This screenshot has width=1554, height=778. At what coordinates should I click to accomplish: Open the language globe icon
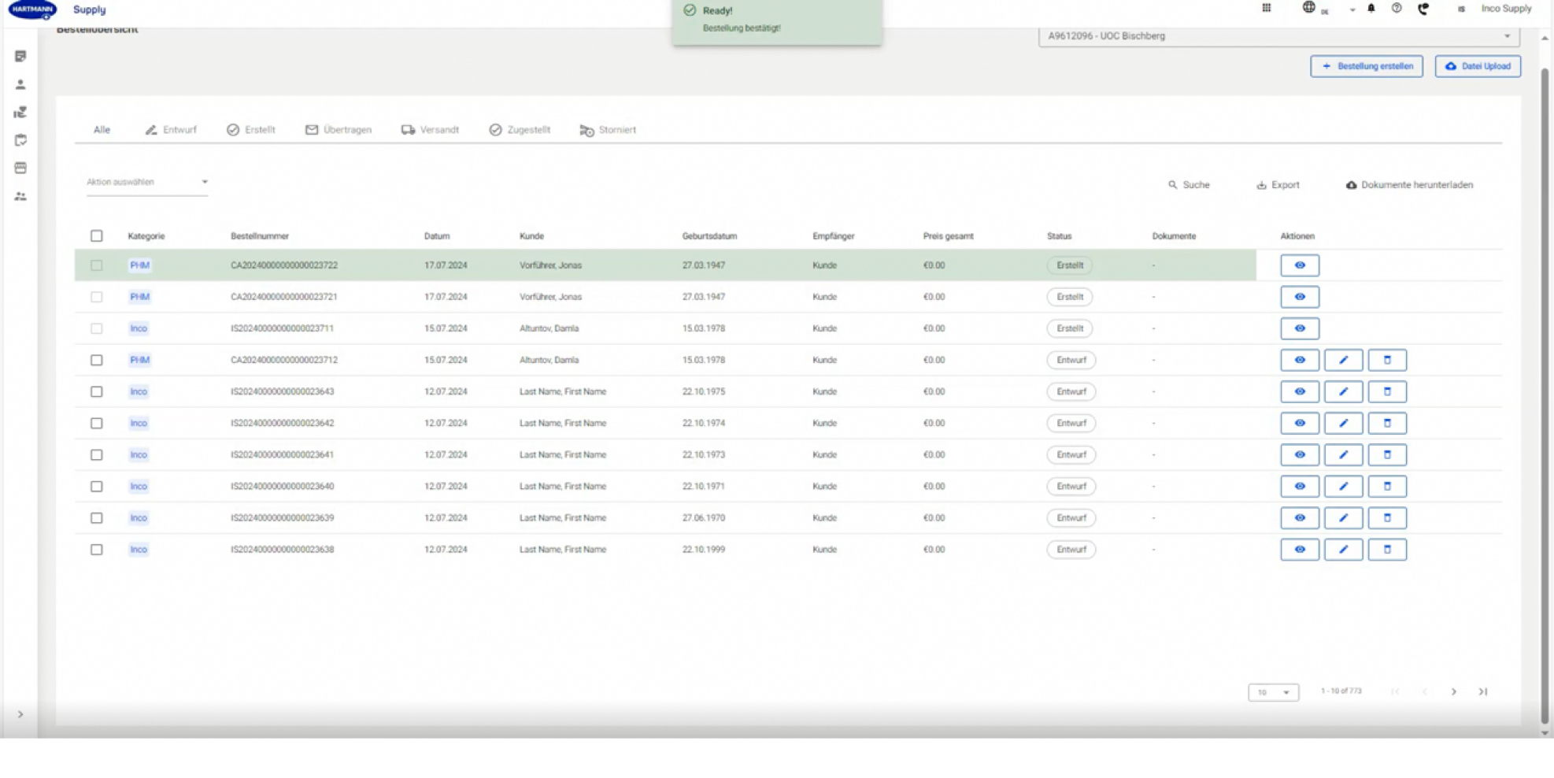[x=1308, y=8]
